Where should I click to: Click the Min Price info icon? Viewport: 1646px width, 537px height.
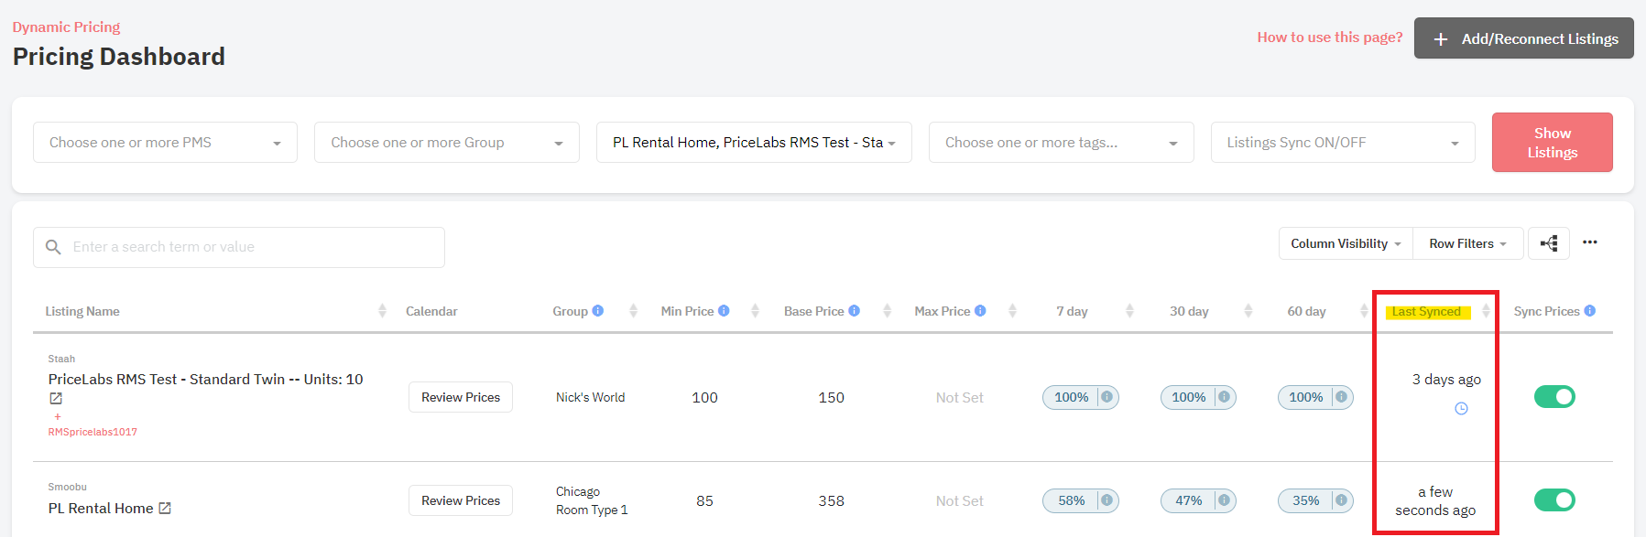pyautogui.click(x=724, y=311)
